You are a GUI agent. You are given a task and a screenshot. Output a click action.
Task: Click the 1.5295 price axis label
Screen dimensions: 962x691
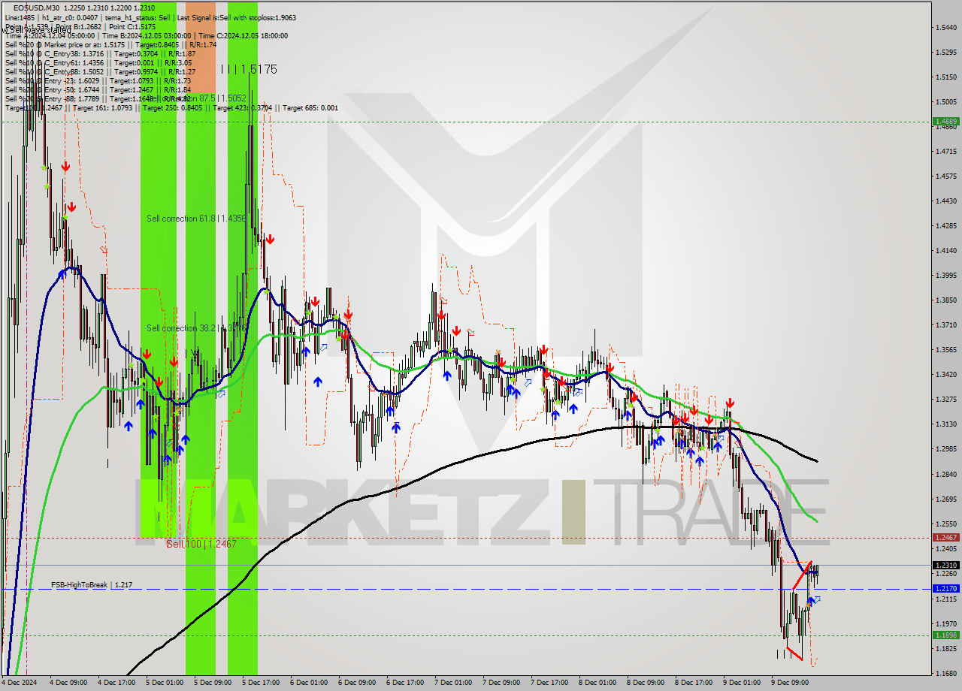(945, 52)
